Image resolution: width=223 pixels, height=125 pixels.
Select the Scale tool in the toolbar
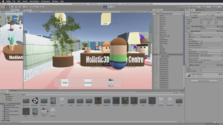point(14,7)
